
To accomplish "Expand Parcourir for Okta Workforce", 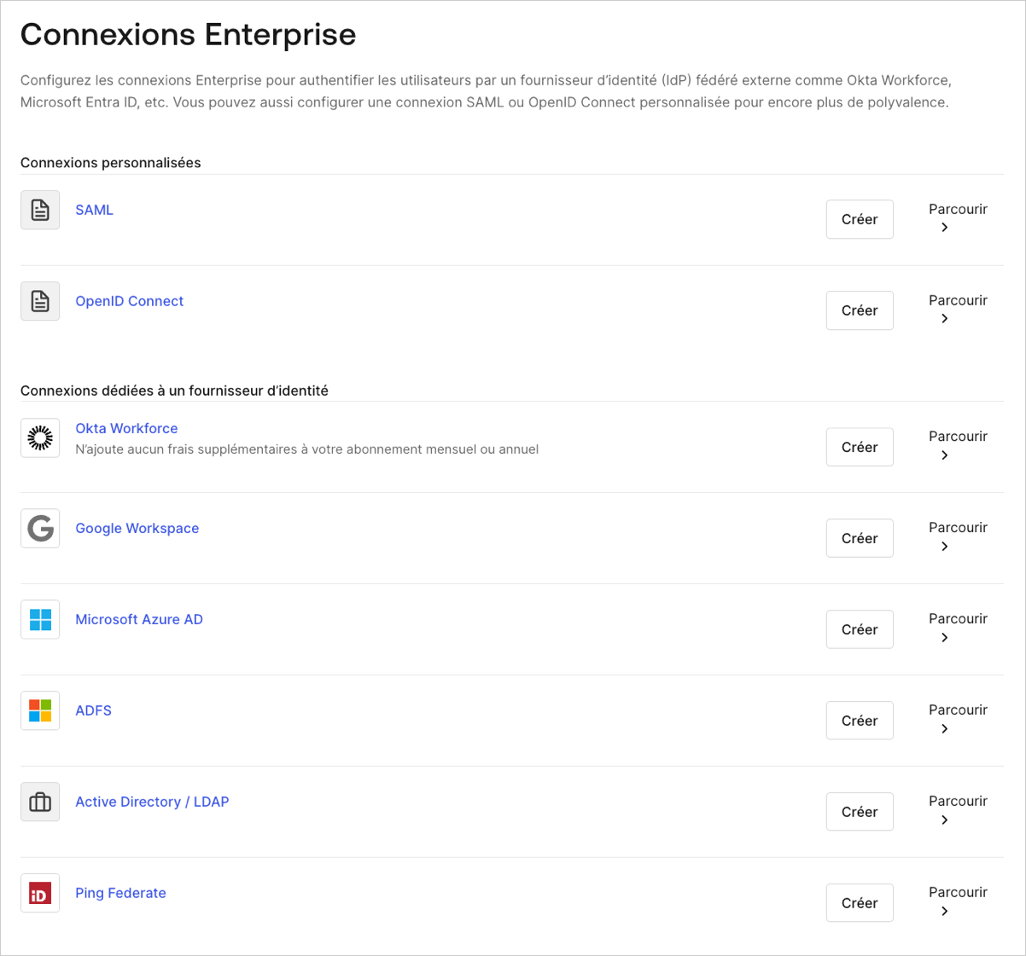I will click(x=958, y=445).
